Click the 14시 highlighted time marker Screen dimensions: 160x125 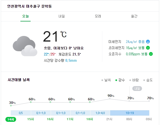click(x=11, y=119)
